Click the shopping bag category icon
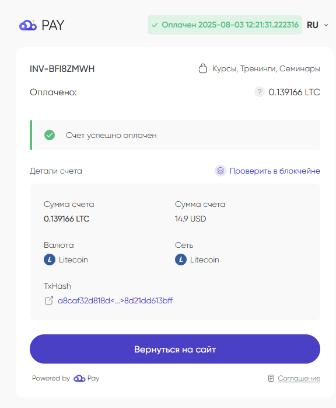 pos(203,69)
